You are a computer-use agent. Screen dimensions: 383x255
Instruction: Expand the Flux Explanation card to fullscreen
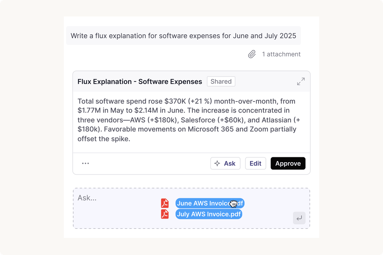tap(301, 81)
